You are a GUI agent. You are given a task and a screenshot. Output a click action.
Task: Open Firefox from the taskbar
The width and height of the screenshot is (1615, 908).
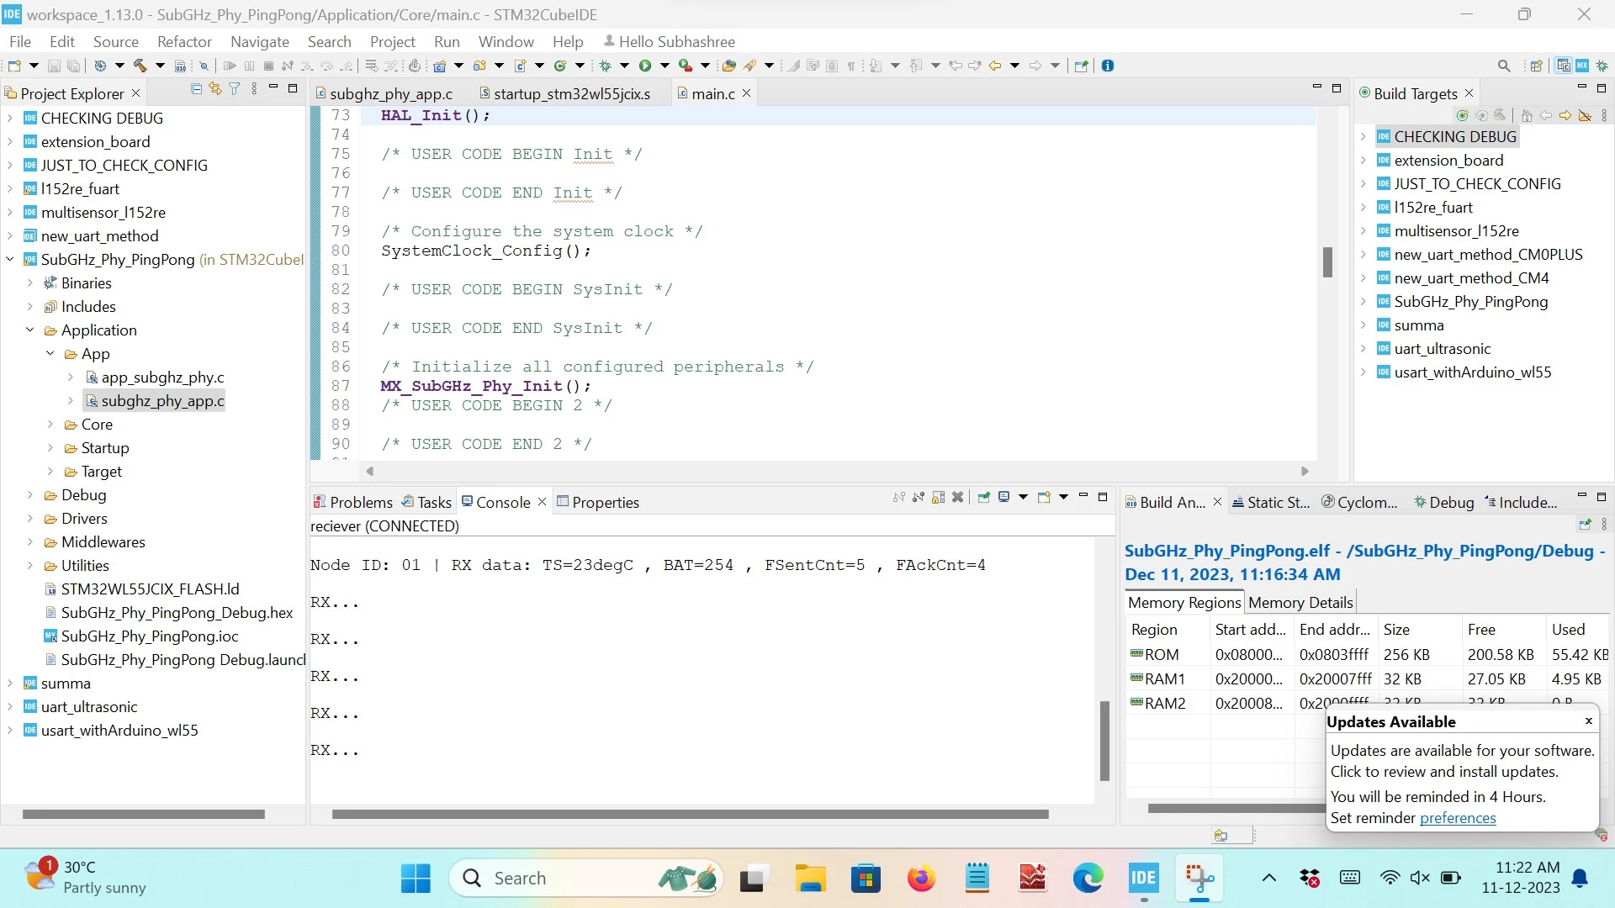click(921, 879)
